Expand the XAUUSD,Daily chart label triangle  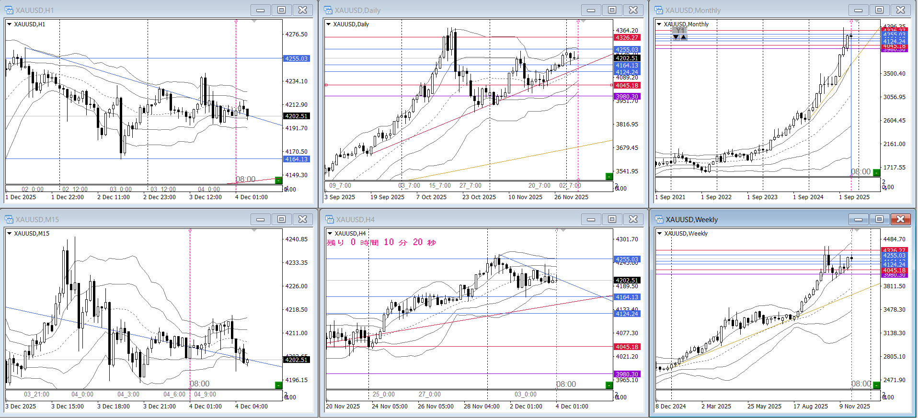click(x=329, y=24)
